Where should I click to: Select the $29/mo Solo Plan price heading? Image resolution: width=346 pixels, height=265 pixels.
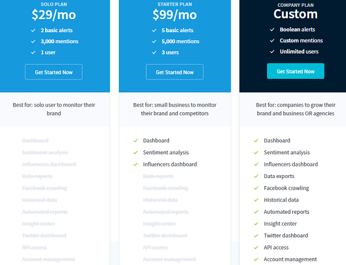point(54,14)
